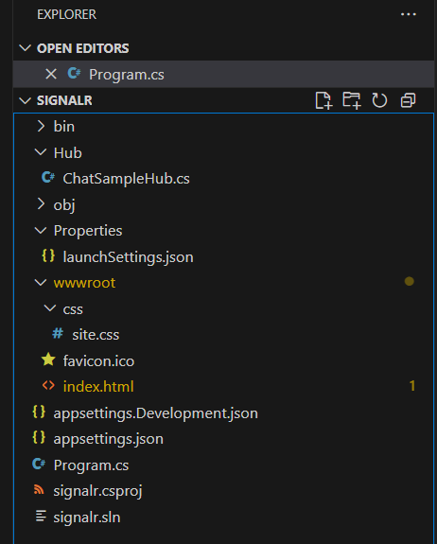Collapse the wwwroot folder

tap(41, 283)
